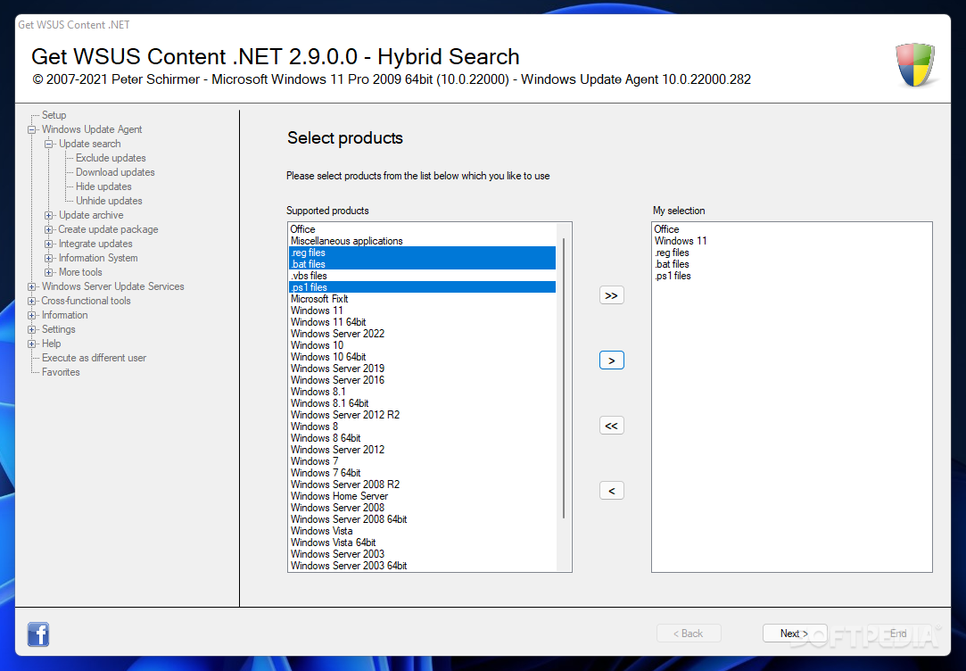Select .ps1 files in Supported products
This screenshot has width=966, height=671.
[423, 287]
